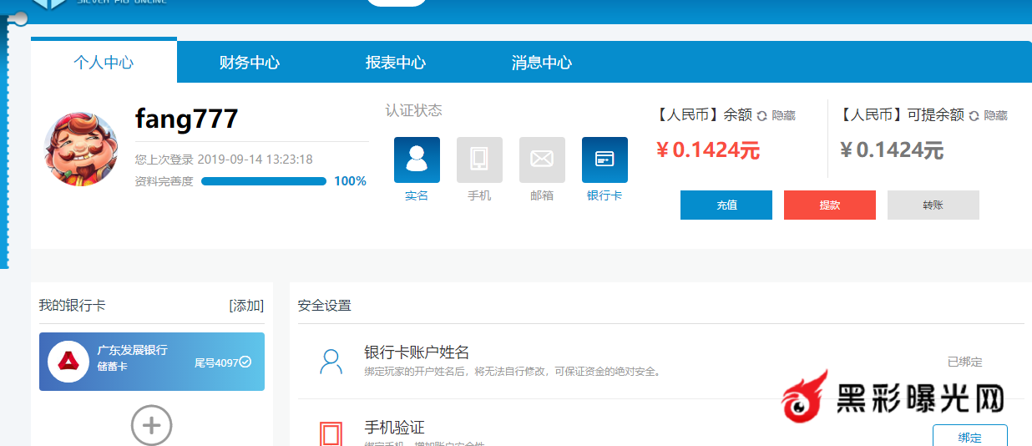Hide the 【人民币】余额 amount

click(x=783, y=116)
